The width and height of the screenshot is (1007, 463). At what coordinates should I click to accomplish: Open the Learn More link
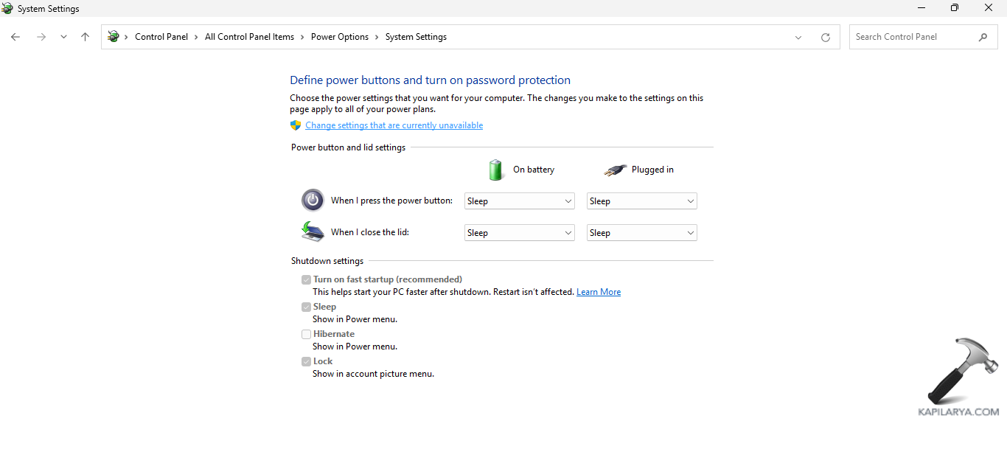(x=598, y=291)
